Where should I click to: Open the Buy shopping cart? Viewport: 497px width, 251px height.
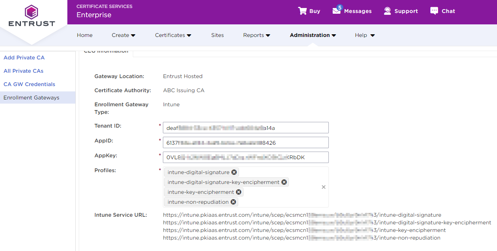(x=309, y=11)
